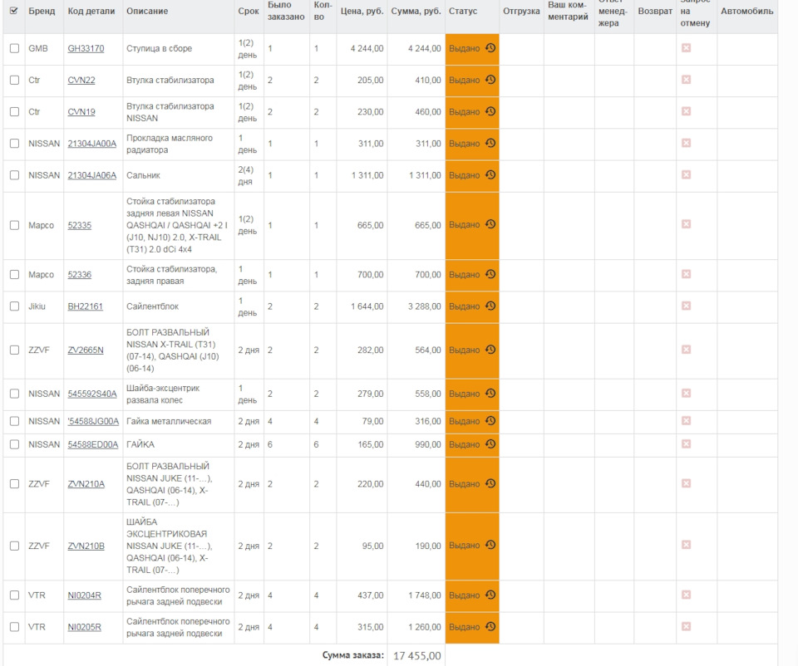Click cancel X icon for NI0205R row
This screenshot has width=798, height=666.
coord(686,627)
